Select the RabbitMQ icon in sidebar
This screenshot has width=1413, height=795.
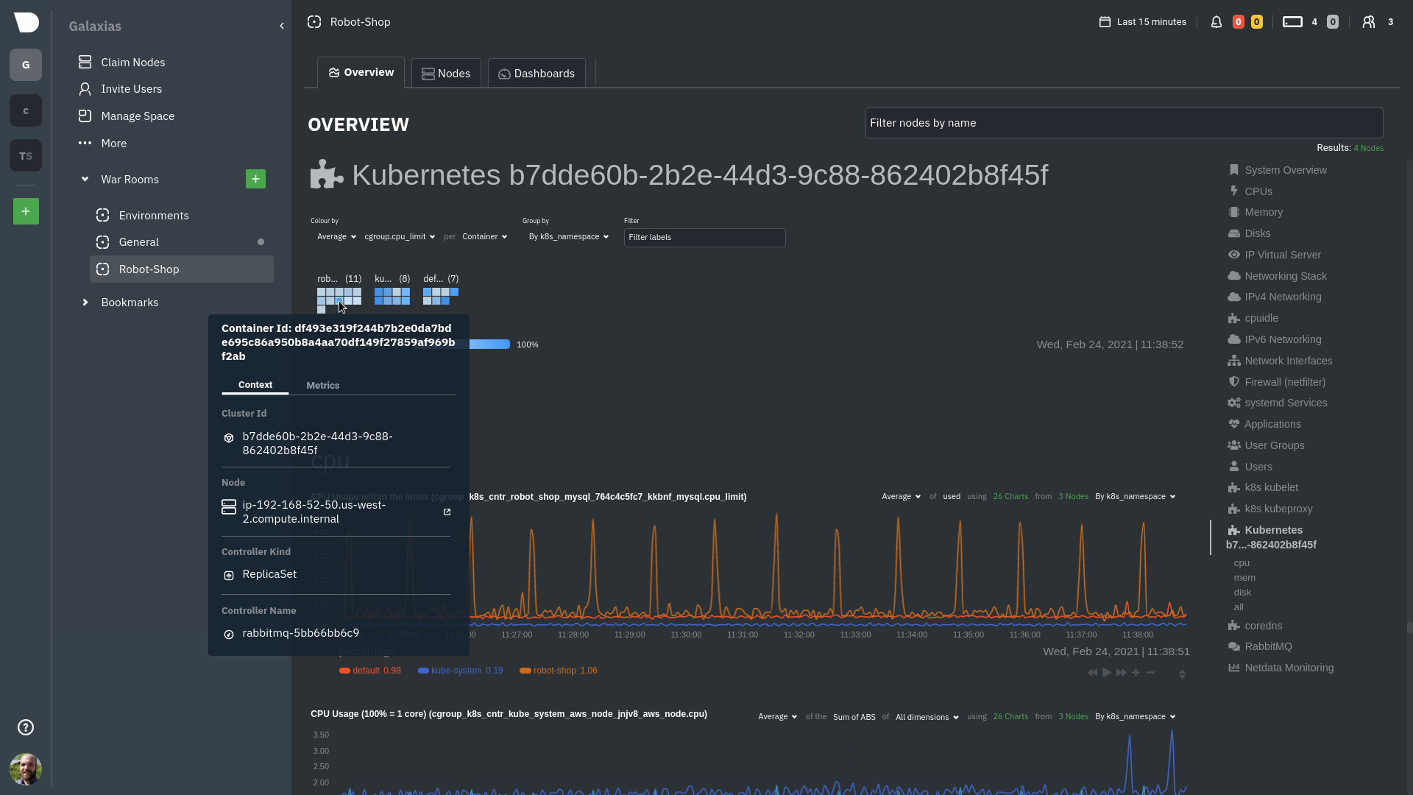click(x=1233, y=646)
